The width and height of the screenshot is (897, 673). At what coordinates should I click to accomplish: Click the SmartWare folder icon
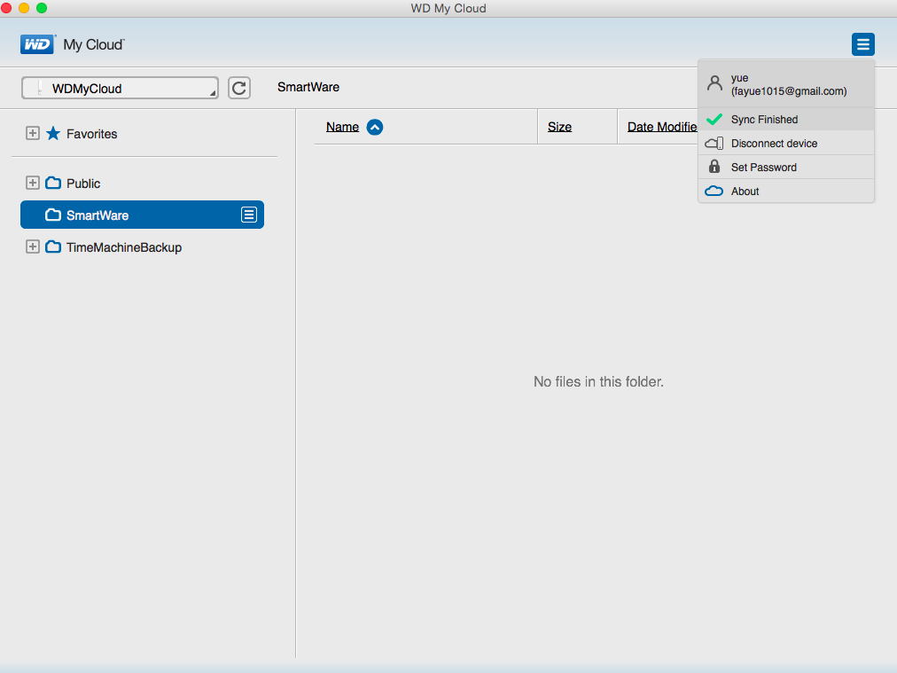(x=53, y=215)
